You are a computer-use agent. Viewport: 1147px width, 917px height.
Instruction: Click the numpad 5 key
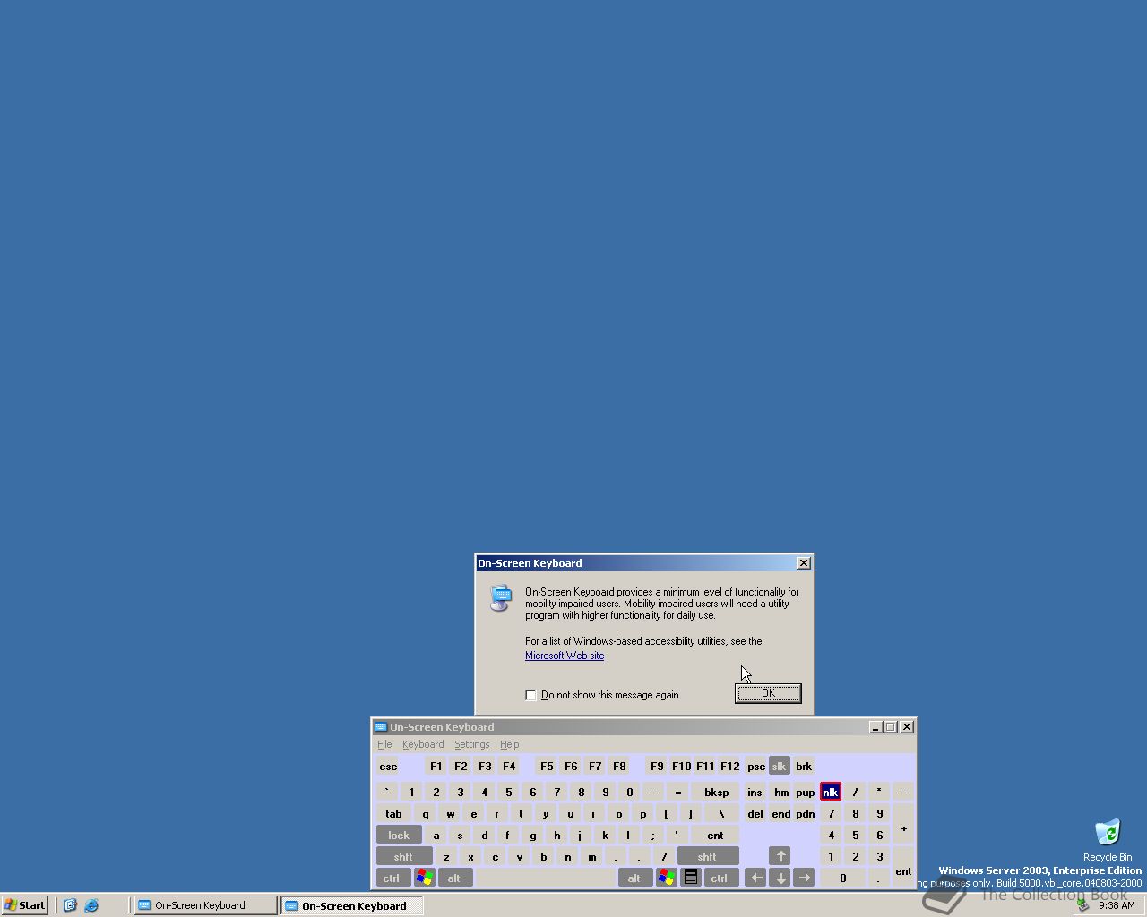(x=855, y=835)
